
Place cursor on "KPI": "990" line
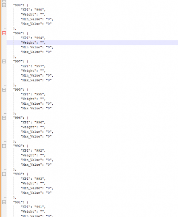click(x=33, y=10)
